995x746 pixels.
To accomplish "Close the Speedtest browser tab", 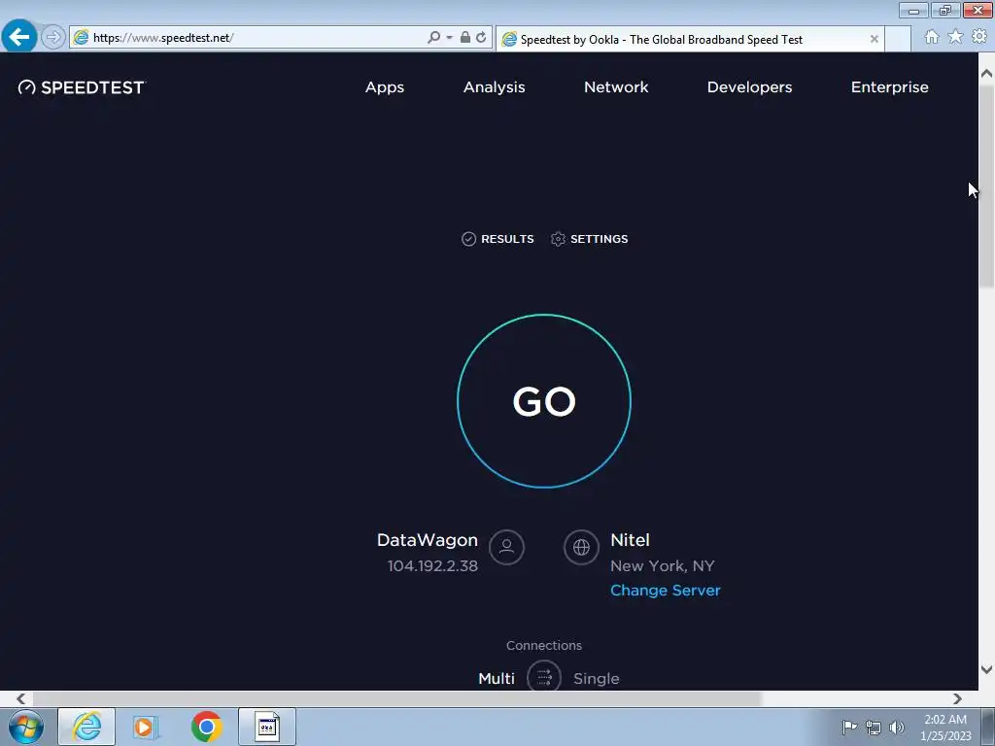I will point(874,39).
